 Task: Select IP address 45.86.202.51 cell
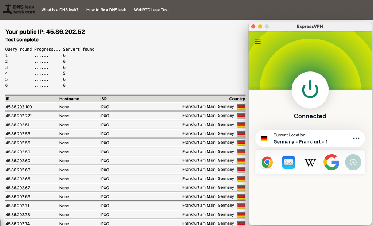(17, 125)
